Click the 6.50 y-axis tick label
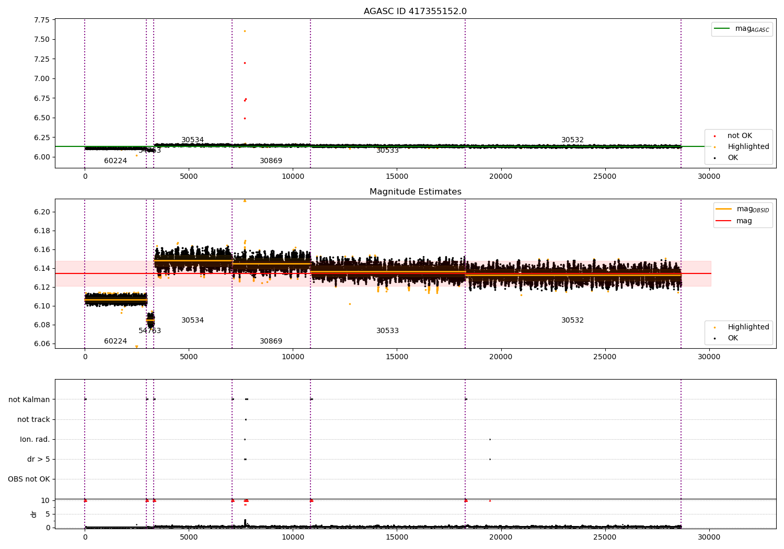 (41, 118)
